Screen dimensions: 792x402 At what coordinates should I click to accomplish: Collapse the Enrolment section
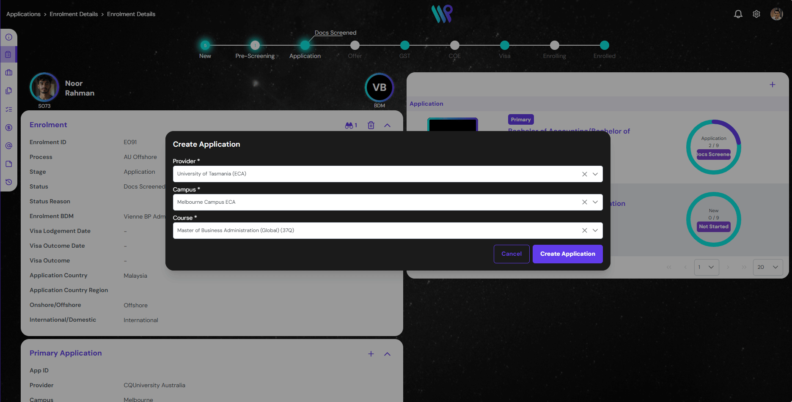point(387,126)
